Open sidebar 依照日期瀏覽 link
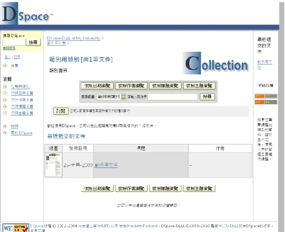The height and width of the screenshot is (232, 285). click(22, 93)
